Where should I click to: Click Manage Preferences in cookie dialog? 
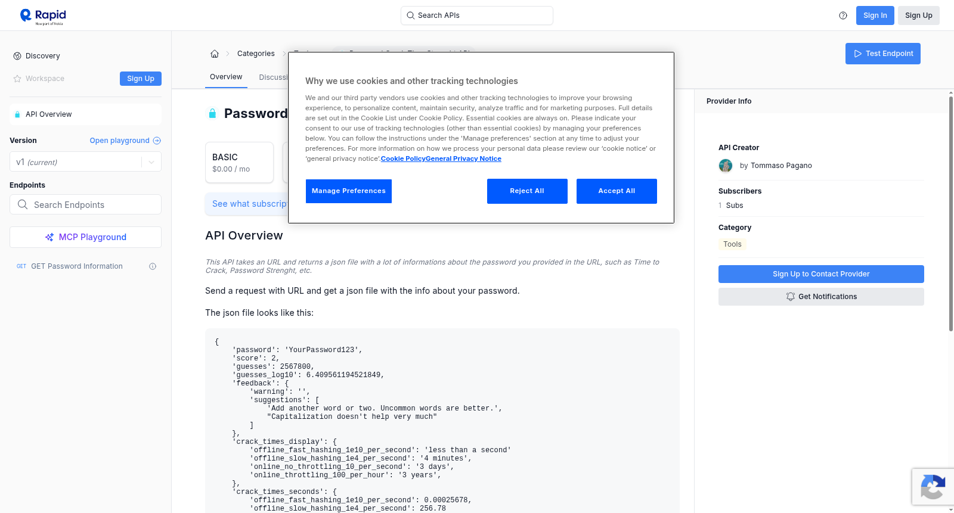pos(349,191)
